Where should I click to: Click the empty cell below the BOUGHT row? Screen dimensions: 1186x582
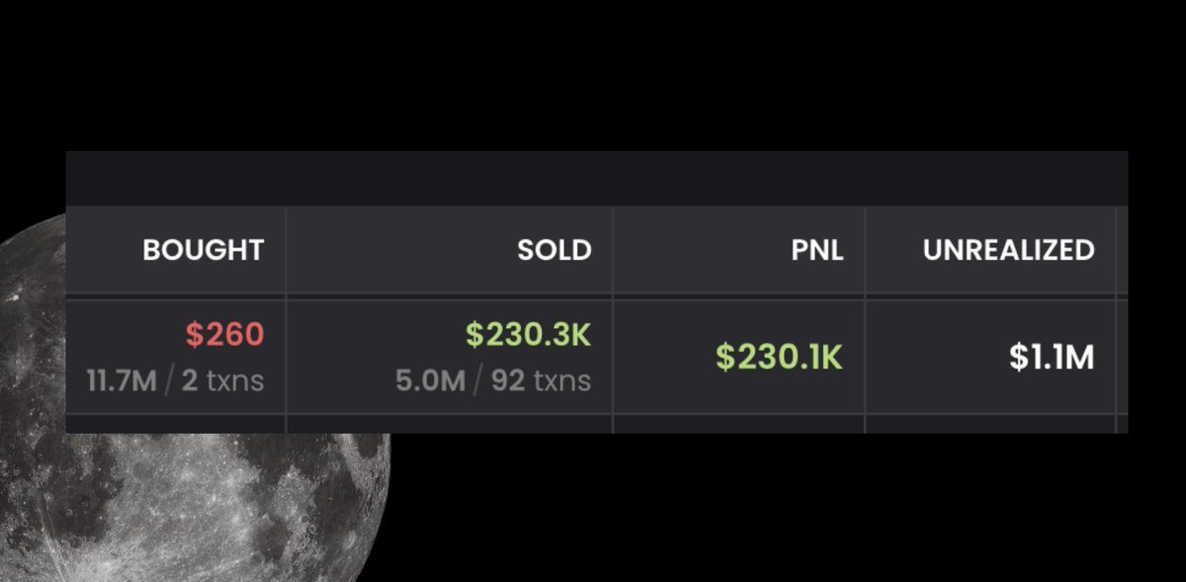(x=176, y=425)
